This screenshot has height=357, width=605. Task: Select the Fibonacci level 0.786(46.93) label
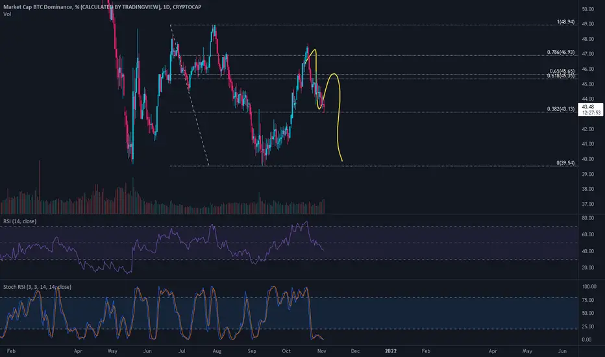tap(561, 52)
